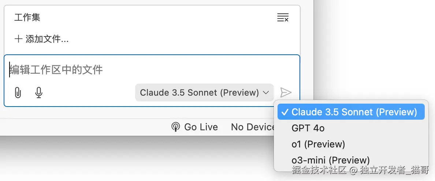Pick o3-mini (Preview) model option

pyautogui.click(x=330, y=160)
